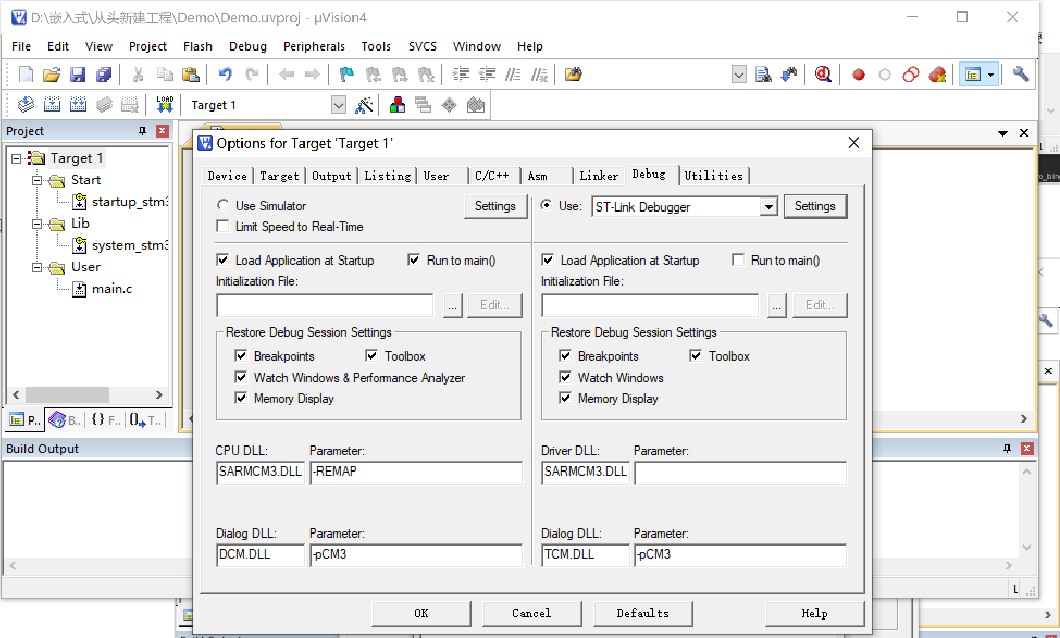Click the Undo toolbar icon
The image size is (1060, 638).
point(225,75)
